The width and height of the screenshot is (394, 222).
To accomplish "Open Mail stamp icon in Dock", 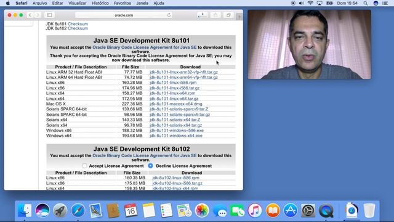I will pyautogui.click(x=95, y=210).
